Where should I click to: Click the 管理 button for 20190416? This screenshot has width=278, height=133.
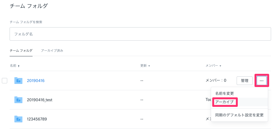coord(244,81)
